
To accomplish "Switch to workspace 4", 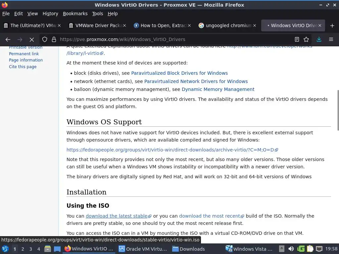I will pyautogui.click(x=39, y=249).
